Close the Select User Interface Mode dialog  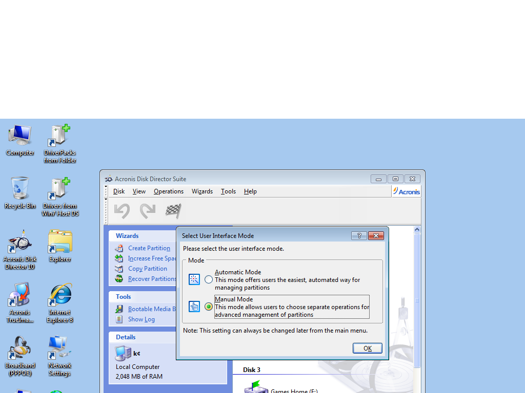pyautogui.click(x=376, y=235)
